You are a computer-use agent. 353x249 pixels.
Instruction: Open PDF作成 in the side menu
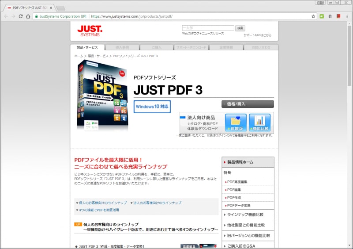(x=248, y=198)
